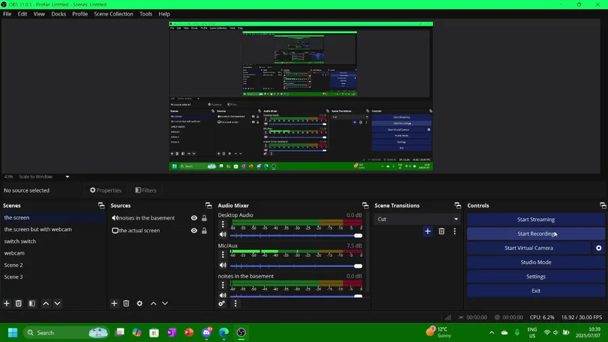Image resolution: width=608 pixels, height=342 pixels.
Task: Open advanced audio properties gears icon
Action: tap(222, 303)
